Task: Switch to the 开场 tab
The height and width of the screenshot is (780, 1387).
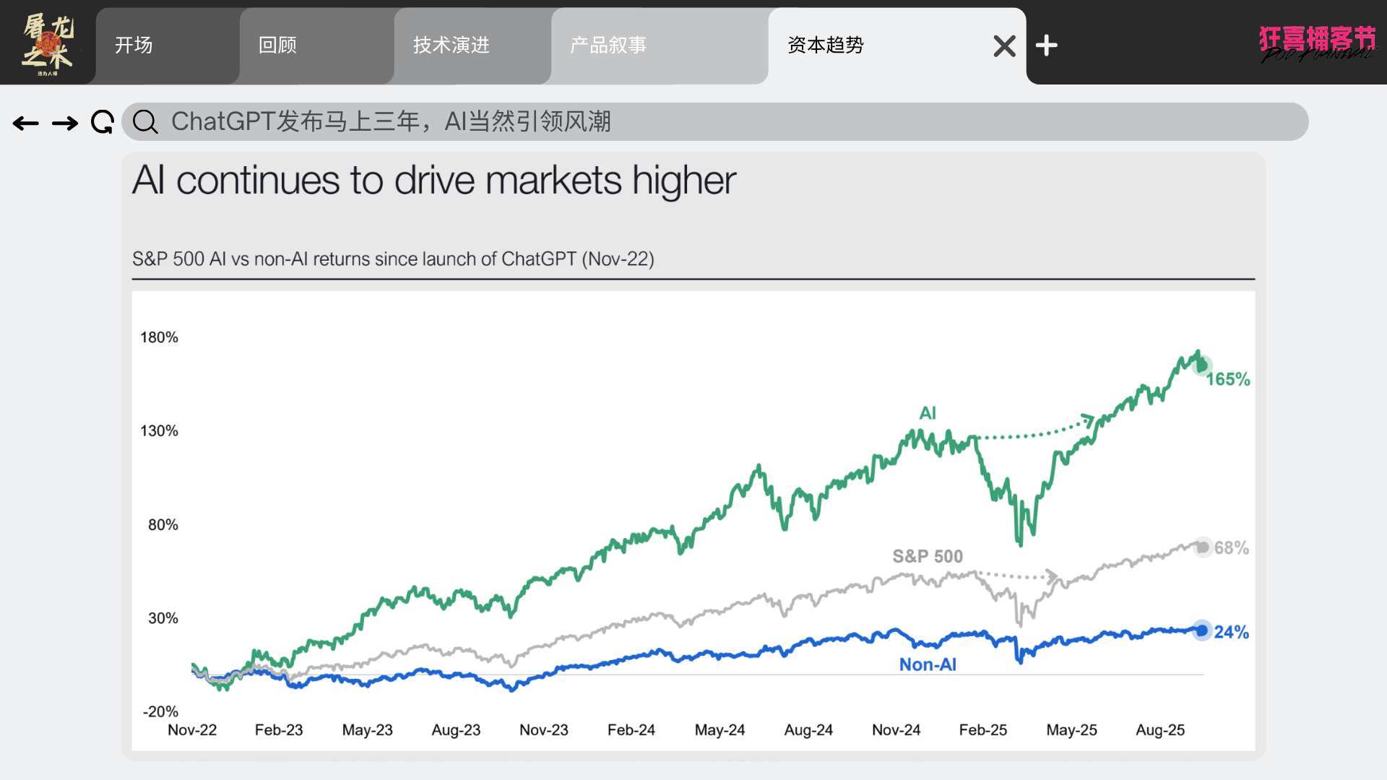Action: [134, 45]
